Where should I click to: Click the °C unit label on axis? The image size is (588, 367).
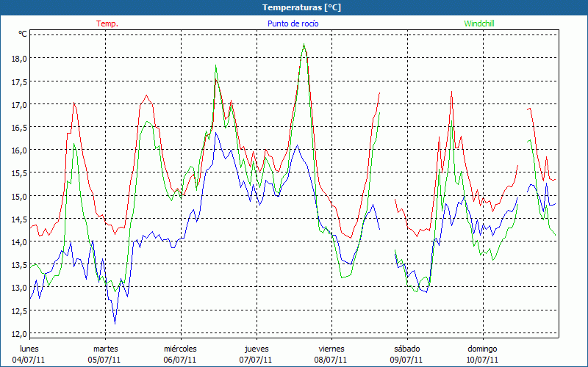pyautogui.click(x=23, y=34)
